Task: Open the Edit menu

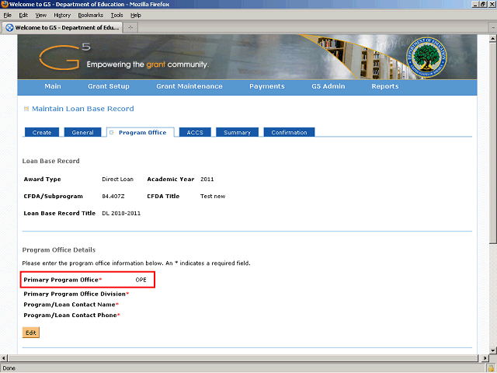Action: point(23,16)
